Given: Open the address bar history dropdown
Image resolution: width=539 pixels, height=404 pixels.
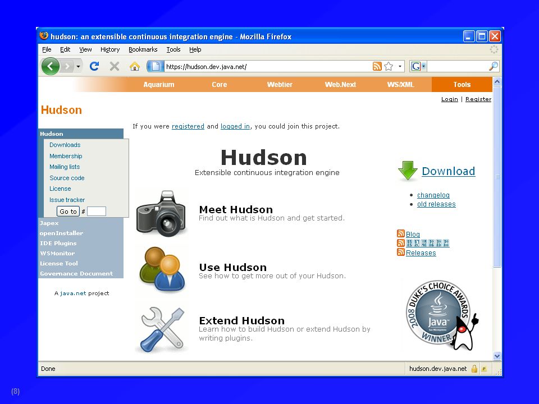Looking at the screenshot, I should [400, 66].
